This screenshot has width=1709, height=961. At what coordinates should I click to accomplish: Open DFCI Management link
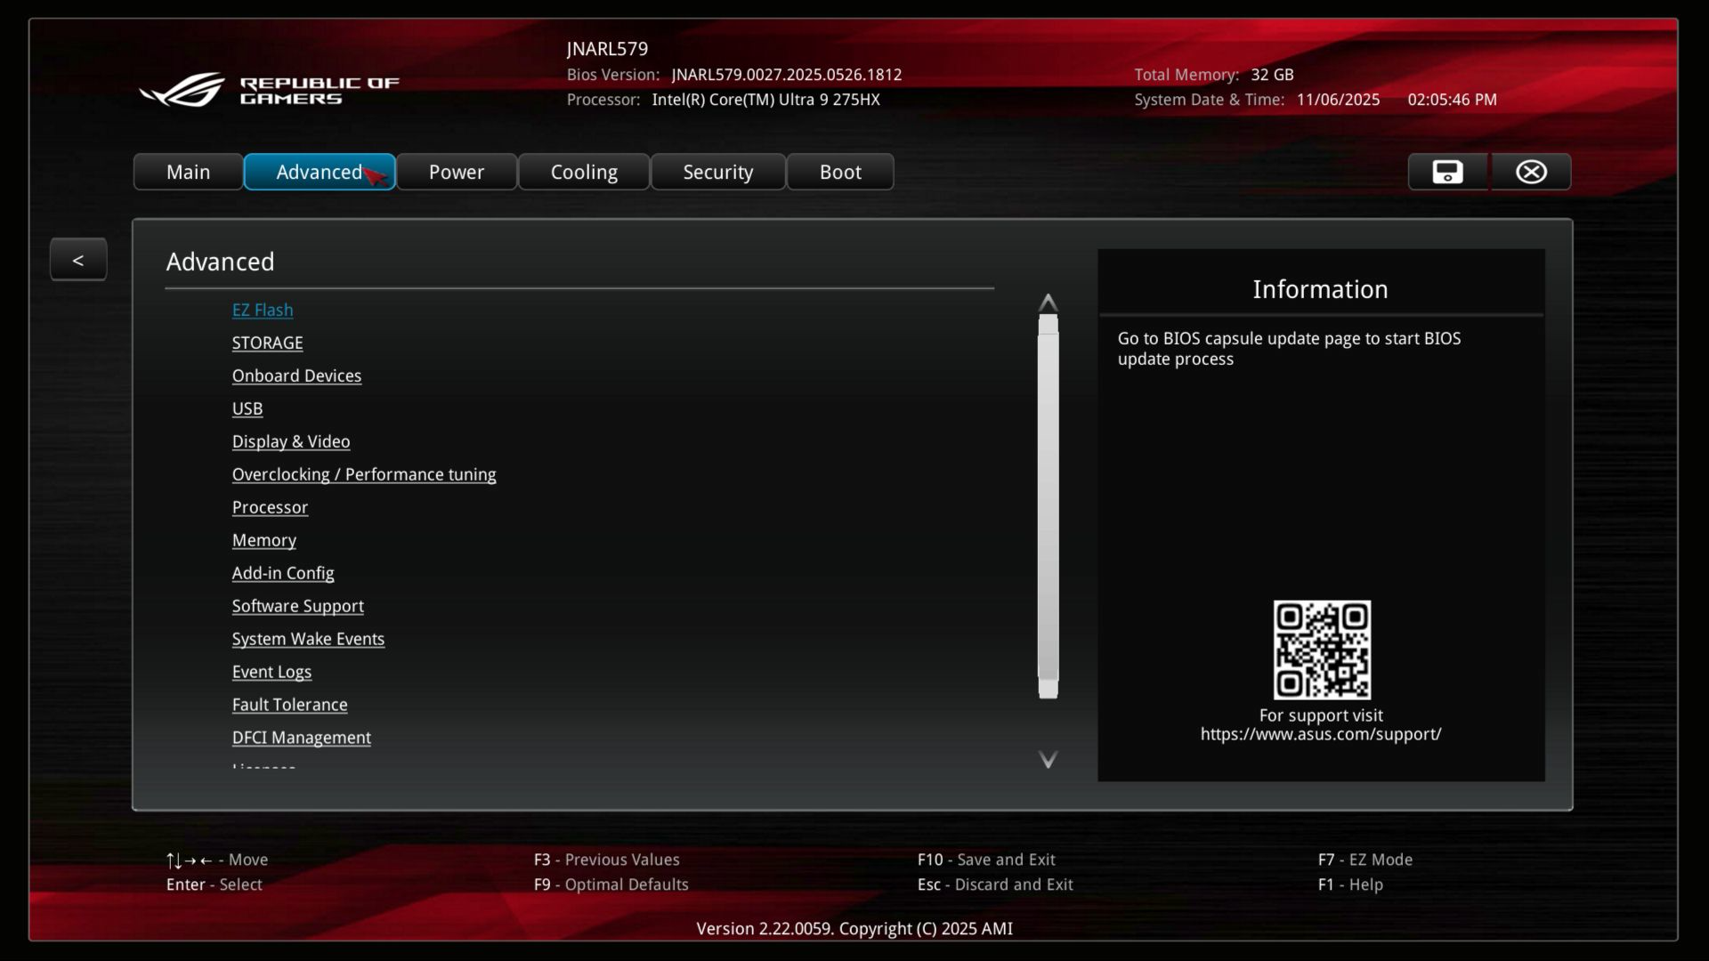[x=301, y=738]
